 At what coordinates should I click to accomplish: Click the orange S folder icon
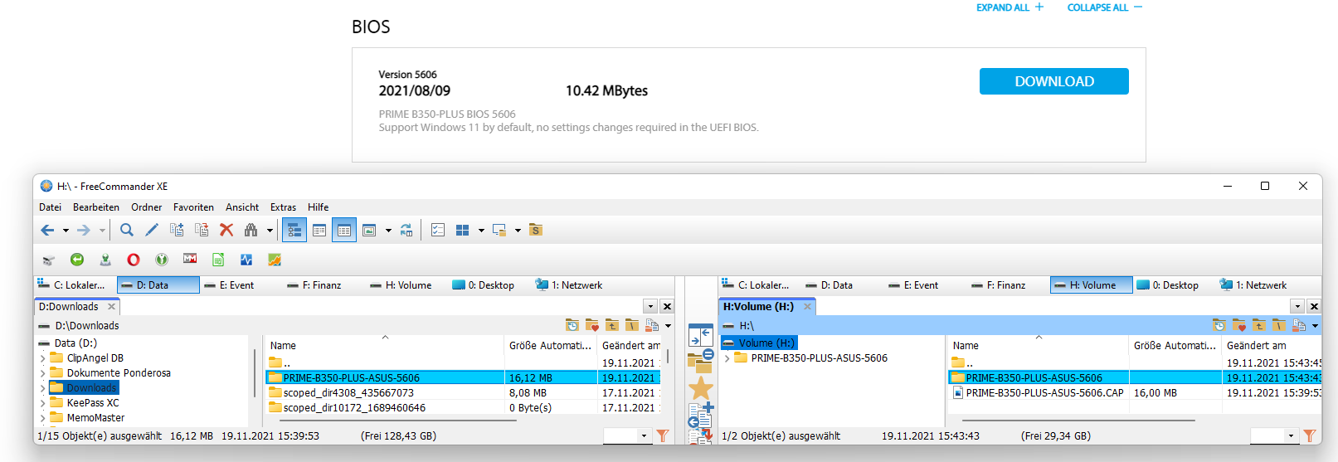(x=536, y=231)
